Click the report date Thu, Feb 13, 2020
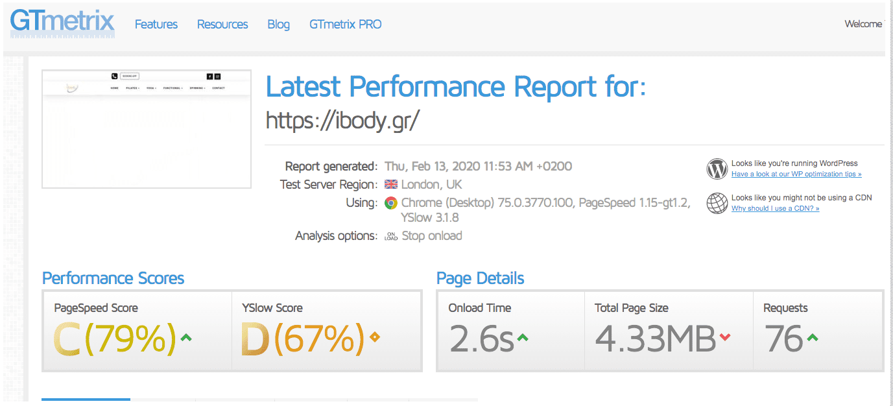 tap(479, 167)
